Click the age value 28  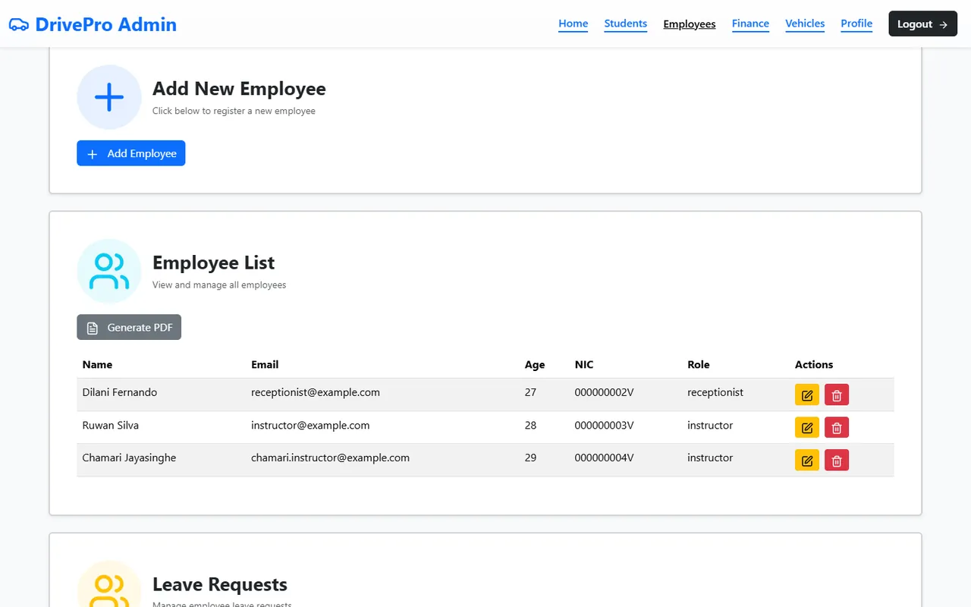[x=530, y=426]
